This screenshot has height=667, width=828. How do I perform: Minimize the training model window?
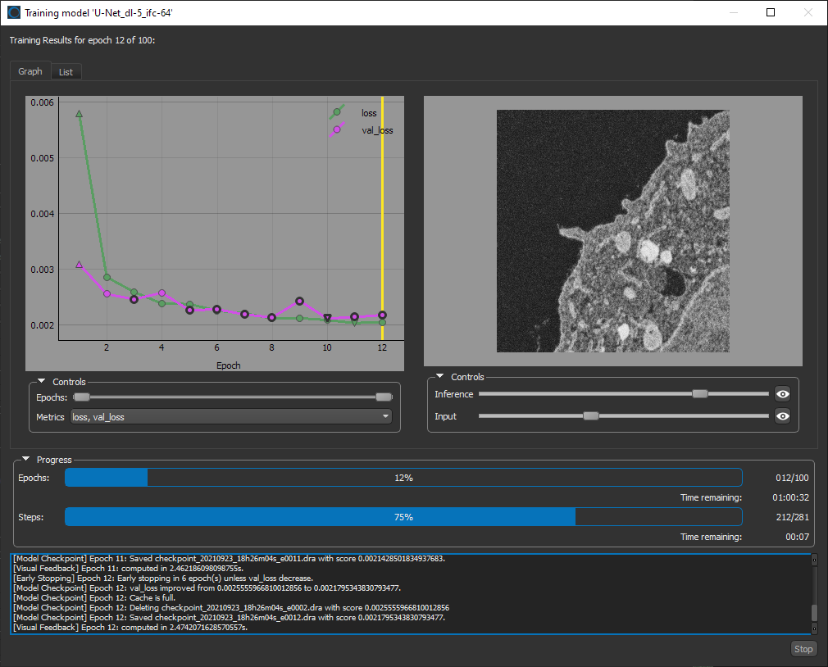tap(732, 12)
